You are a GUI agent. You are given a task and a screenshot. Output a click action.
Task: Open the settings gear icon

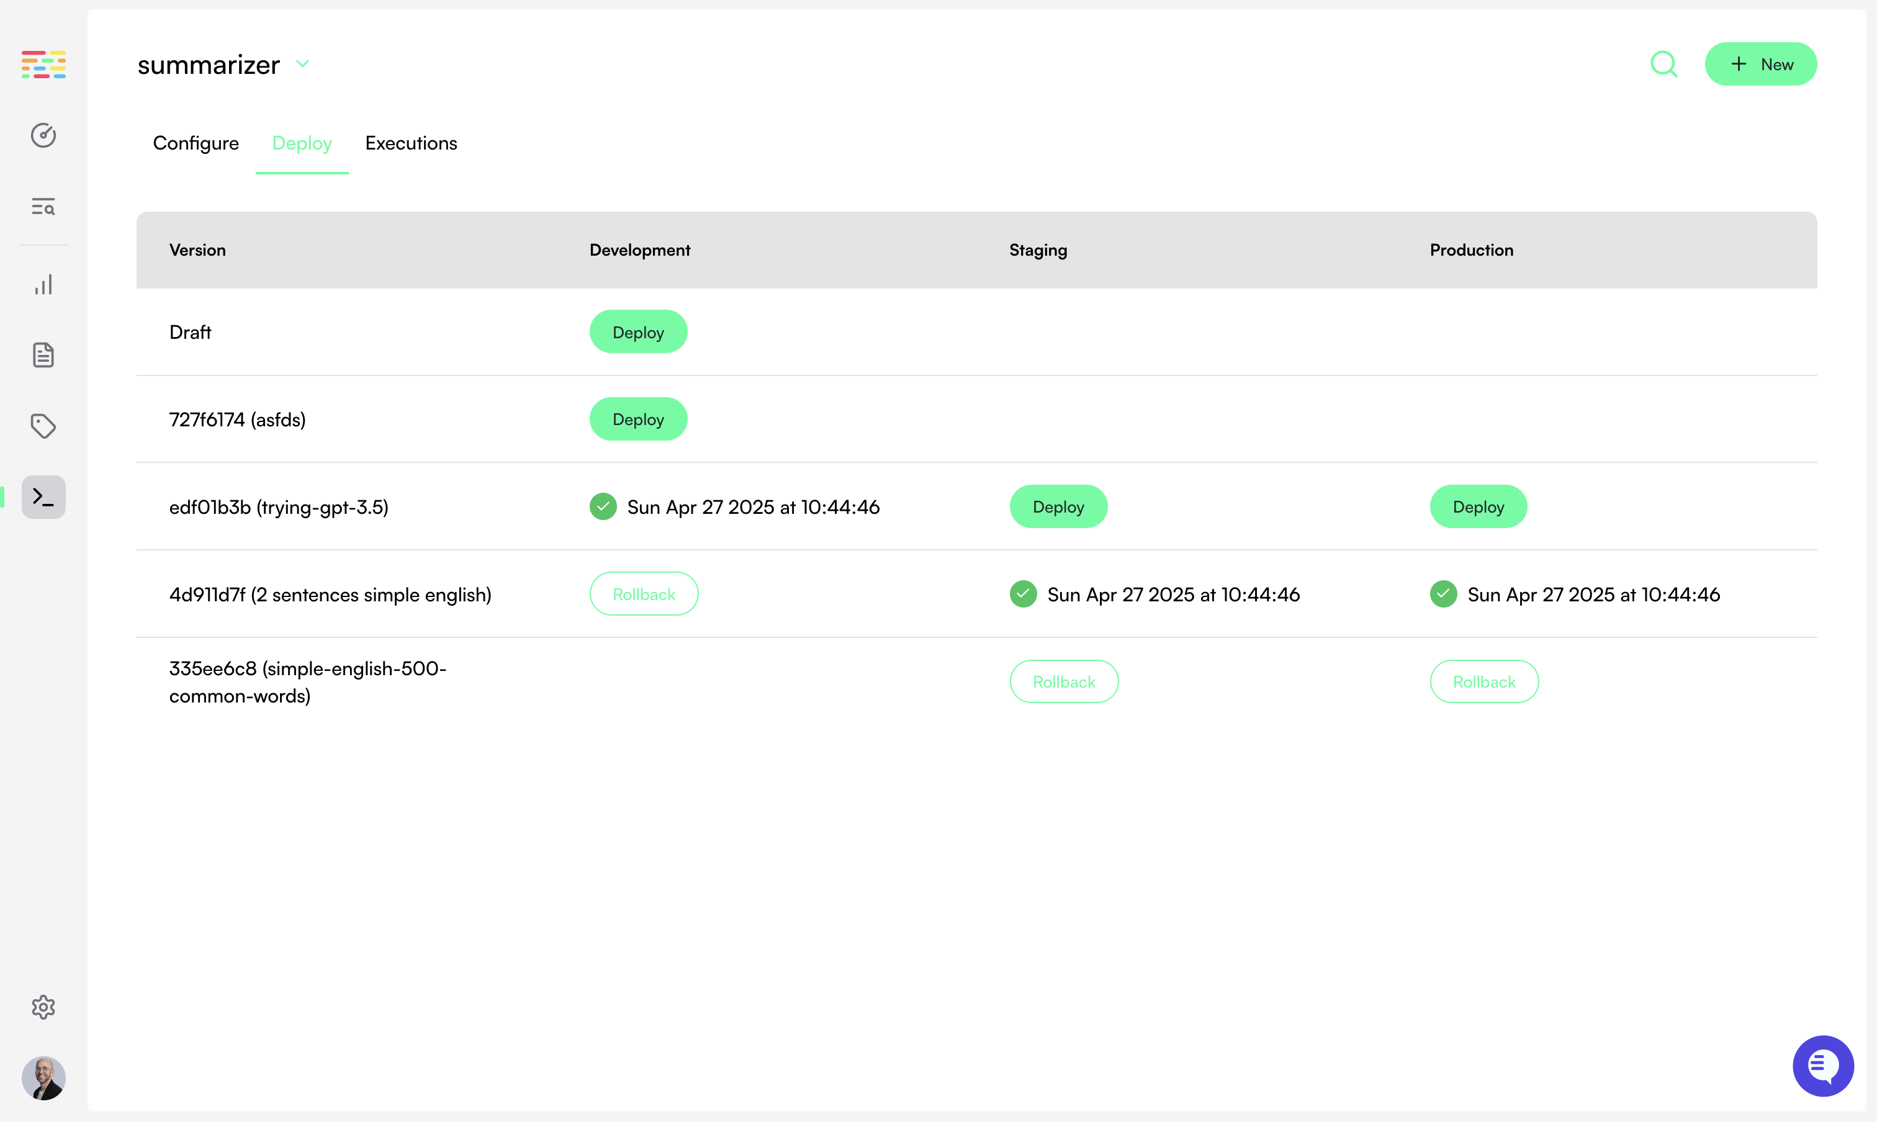tap(43, 1007)
